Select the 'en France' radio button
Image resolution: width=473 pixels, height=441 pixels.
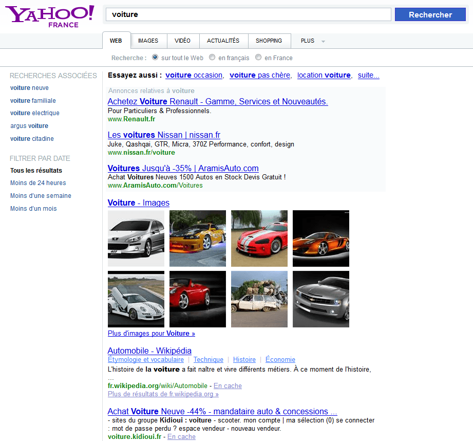tap(258, 57)
